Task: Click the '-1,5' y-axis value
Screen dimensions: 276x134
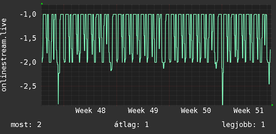Action: (x=28, y=38)
